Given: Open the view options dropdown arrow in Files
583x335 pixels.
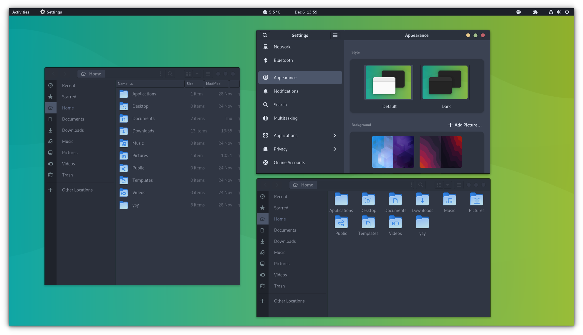Looking at the screenshot, I should [x=197, y=74].
